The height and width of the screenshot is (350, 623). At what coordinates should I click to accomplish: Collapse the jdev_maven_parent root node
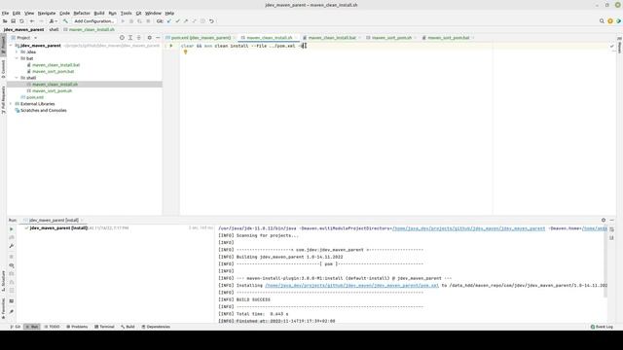[11, 46]
